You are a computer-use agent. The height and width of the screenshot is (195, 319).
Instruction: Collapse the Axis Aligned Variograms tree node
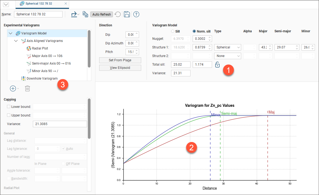16,41
